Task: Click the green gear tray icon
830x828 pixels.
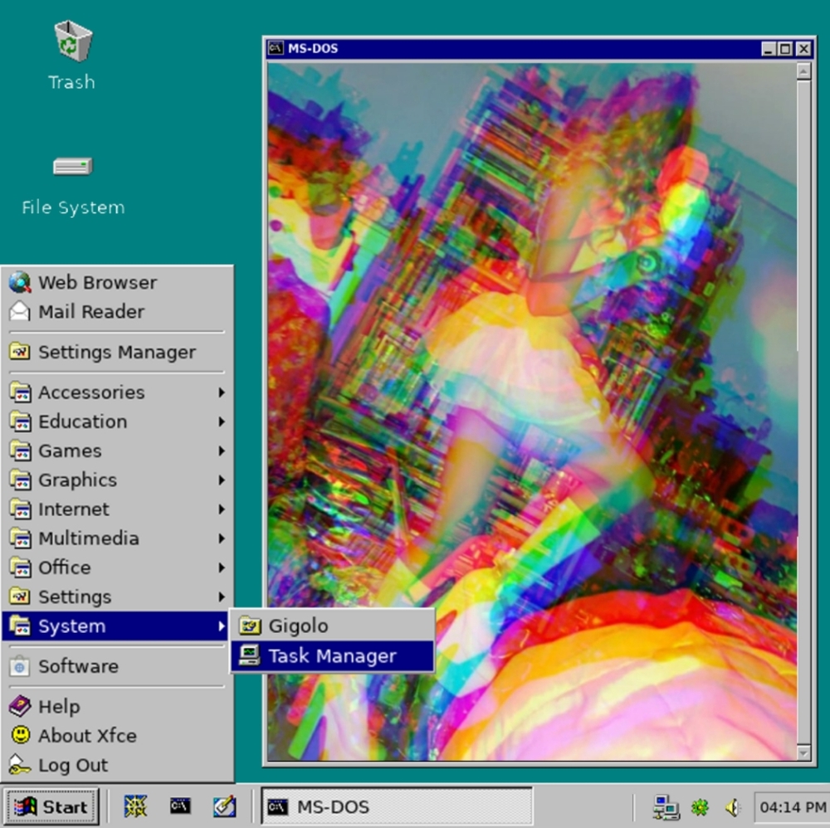Action: (x=701, y=807)
